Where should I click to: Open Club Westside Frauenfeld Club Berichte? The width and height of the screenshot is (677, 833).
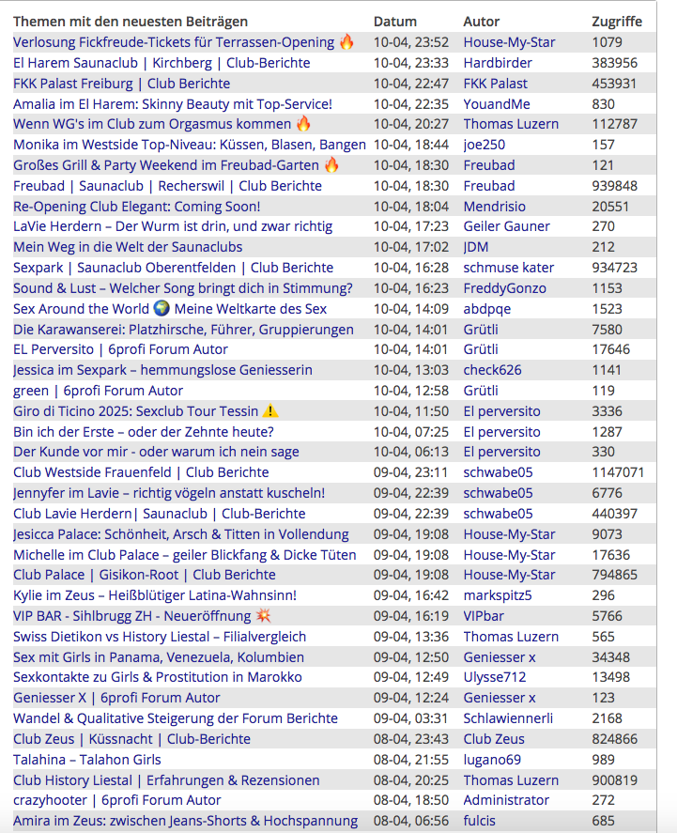[141, 472]
